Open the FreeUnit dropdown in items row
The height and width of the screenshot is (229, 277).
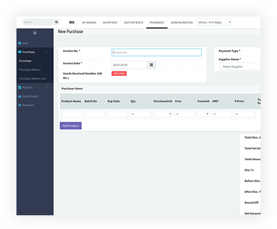point(203,114)
